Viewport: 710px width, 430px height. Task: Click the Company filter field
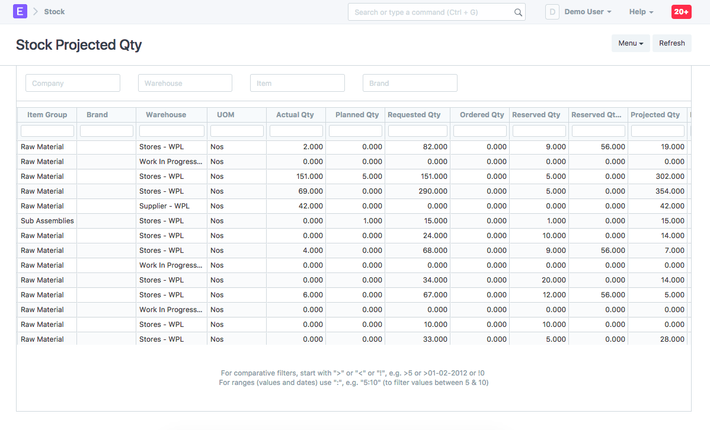pyautogui.click(x=73, y=83)
